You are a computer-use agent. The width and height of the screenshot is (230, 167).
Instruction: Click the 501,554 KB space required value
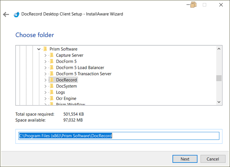pos(73,114)
